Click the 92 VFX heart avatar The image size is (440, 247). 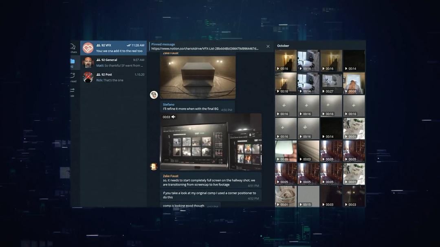click(x=88, y=48)
